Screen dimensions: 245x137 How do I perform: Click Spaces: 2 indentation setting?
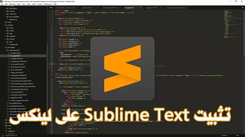point(225,135)
